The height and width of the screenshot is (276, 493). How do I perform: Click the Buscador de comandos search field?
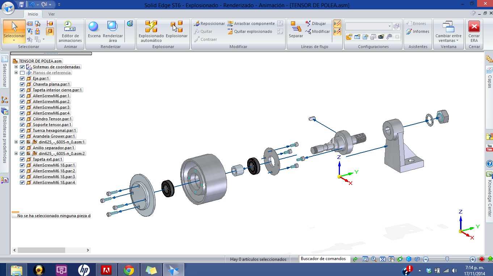click(324, 259)
